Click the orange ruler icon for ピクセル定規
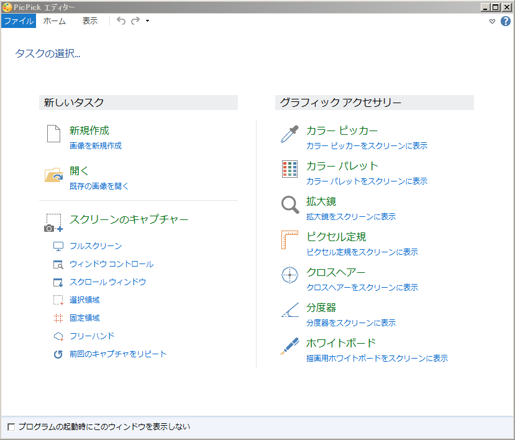This screenshot has width=515, height=440. coord(289,240)
